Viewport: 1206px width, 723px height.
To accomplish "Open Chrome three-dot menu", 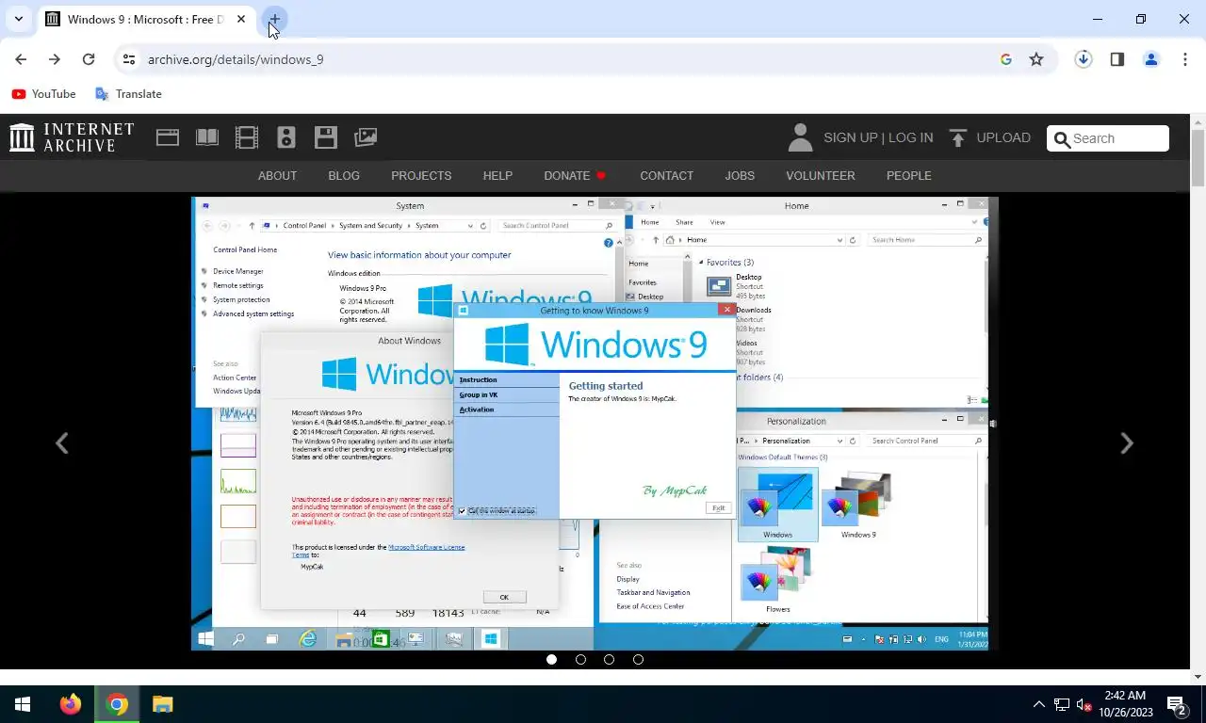I will [x=1185, y=59].
